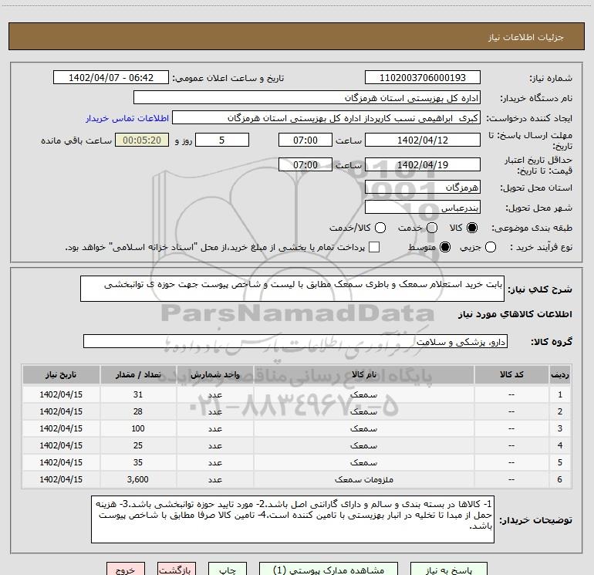This screenshot has width=594, height=575.
Task: Click the نام کالا column header
Action: click(363, 374)
